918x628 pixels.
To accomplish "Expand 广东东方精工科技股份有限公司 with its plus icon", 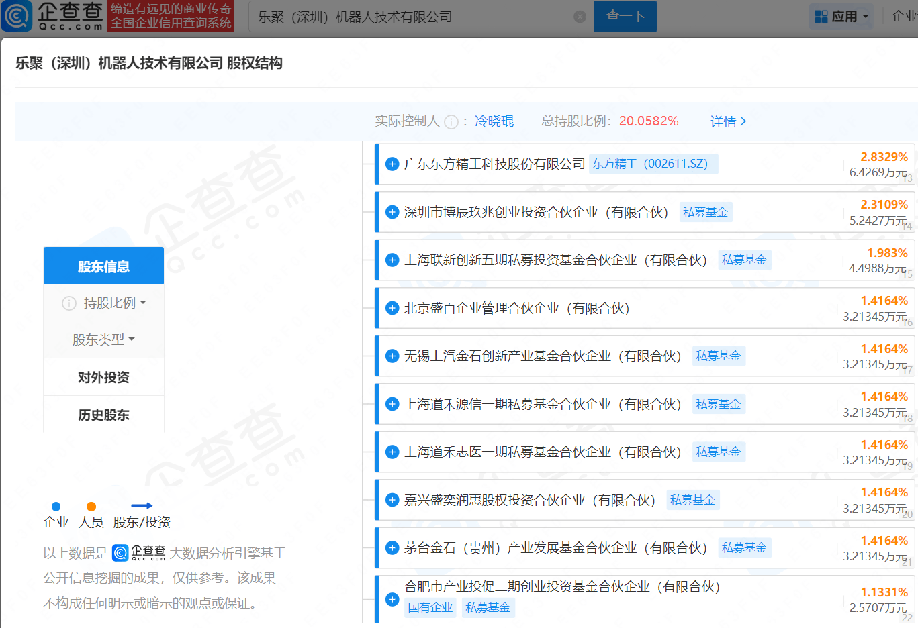I will tap(393, 164).
